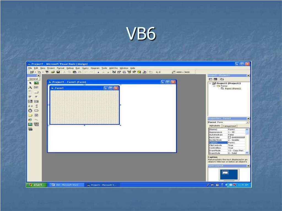Open the Add Form dropdown arrow
Image resolution: width=282 pixels, height=211 pixels.
point(43,72)
